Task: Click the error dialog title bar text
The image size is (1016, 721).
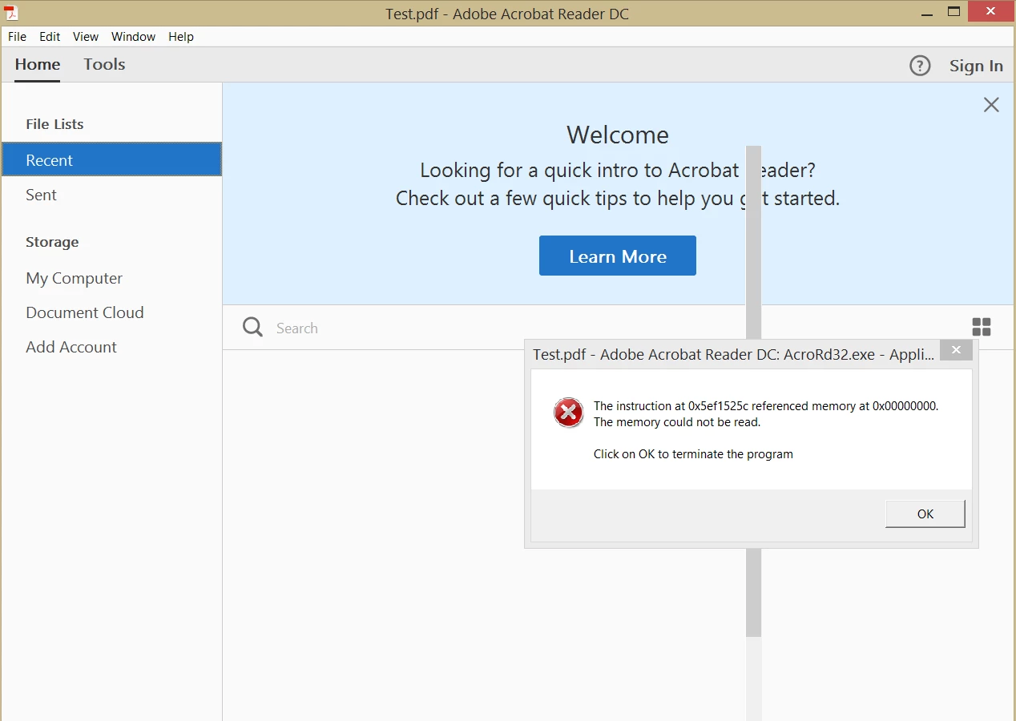Action: (x=733, y=354)
